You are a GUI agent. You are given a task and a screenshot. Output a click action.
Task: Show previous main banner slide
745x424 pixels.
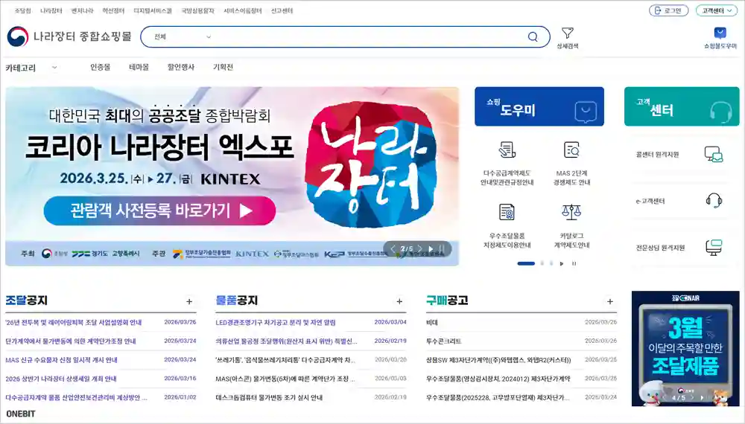pyautogui.click(x=393, y=248)
